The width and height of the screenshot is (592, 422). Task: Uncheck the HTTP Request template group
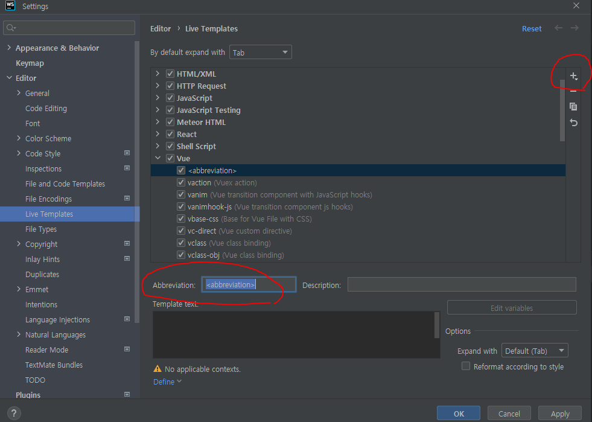click(170, 86)
